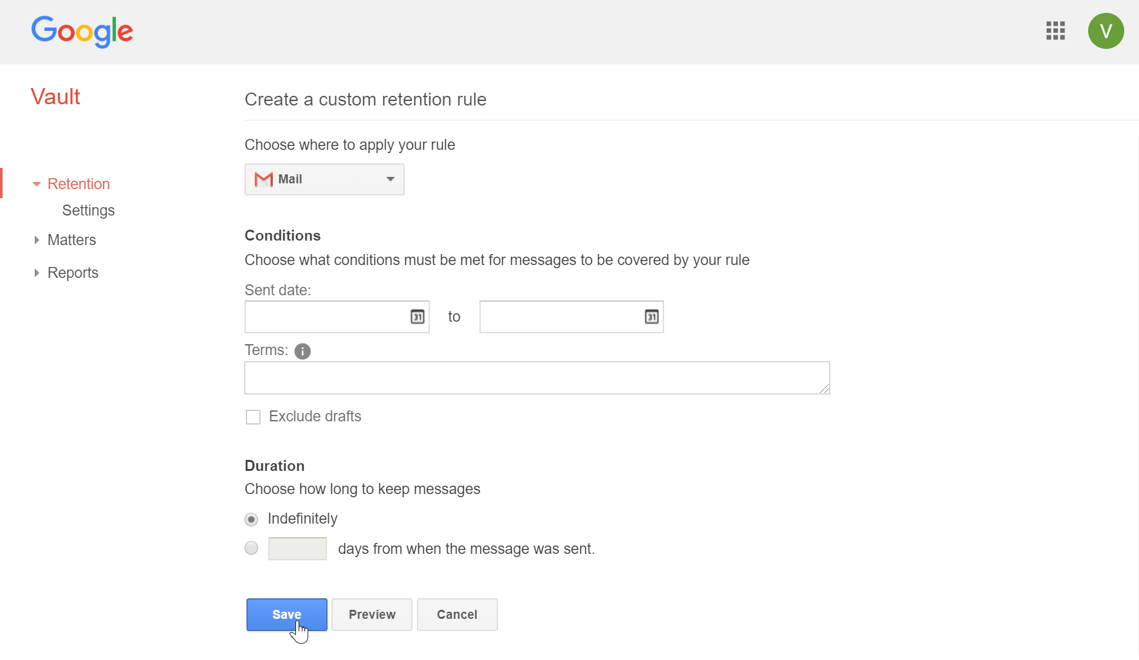Open Settings under Retention

coord(88,210)
